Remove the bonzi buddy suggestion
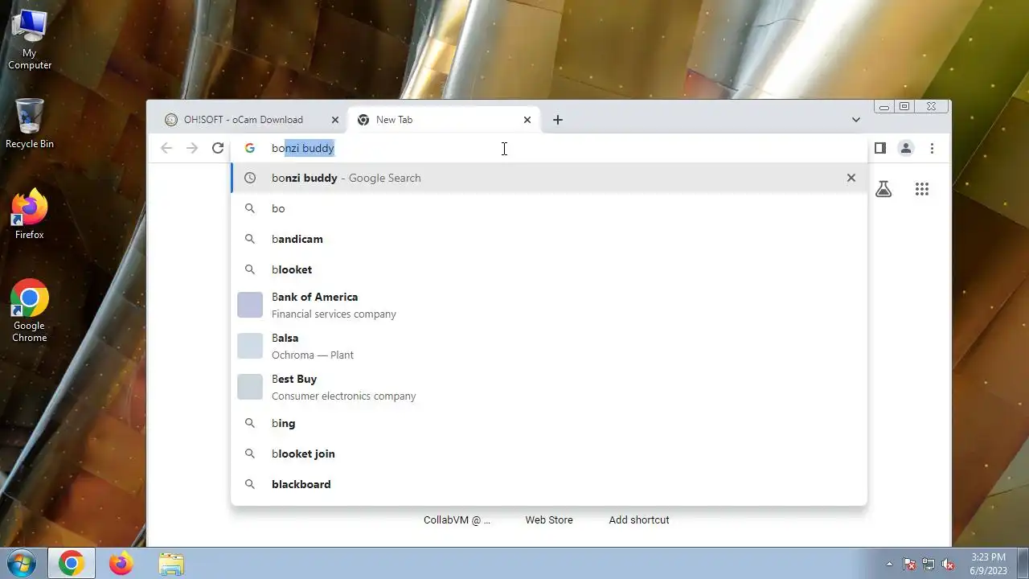The height and width of the screenshot is (579, 1029). (851, 178)
